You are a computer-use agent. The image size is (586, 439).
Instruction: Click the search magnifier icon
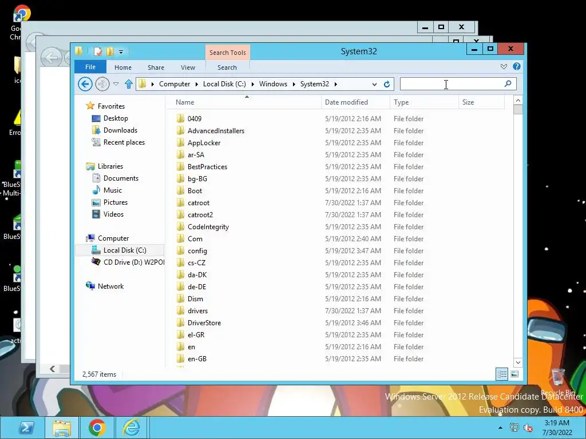point(508,83)
